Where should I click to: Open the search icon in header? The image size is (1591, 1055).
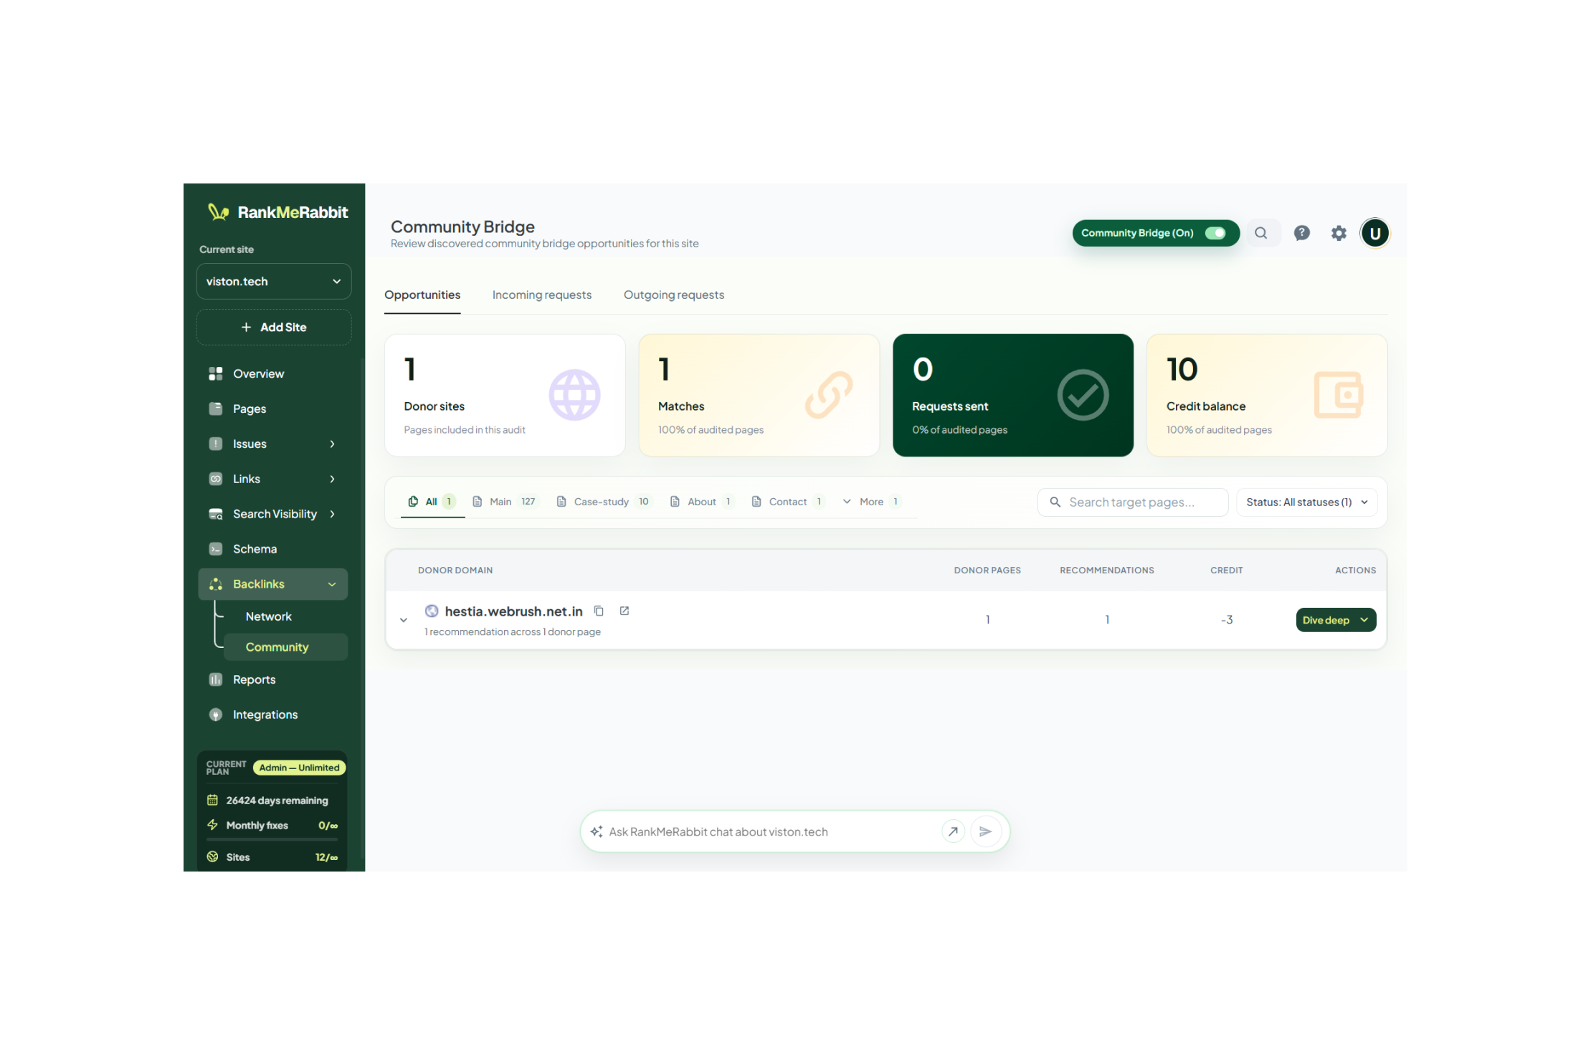(1261, 233)
